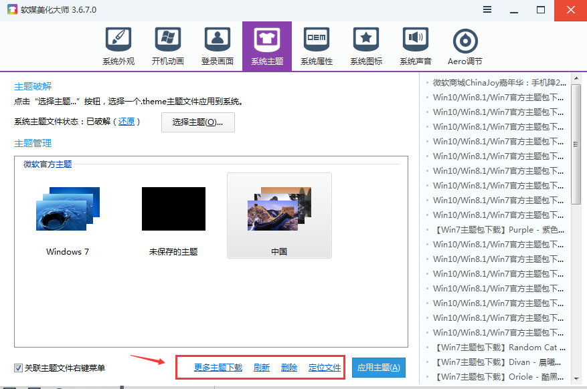The height and width of the screenshot is (389, 587).
Task: Open the hamburger menu
Action: tap(487, 10)
